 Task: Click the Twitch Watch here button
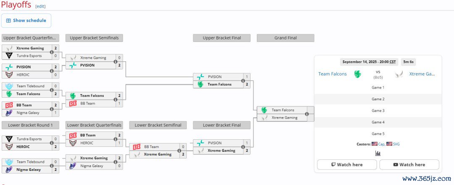[347, 164]
